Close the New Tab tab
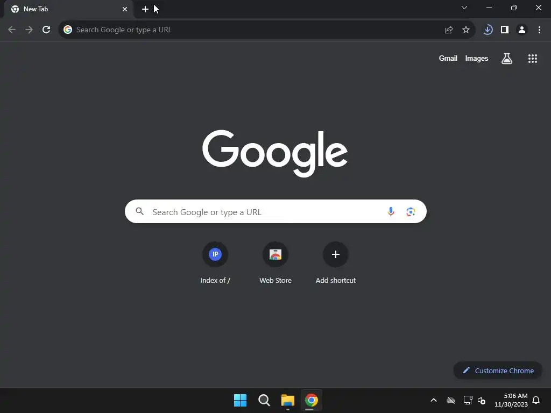This screenshot has height=413, width=551. (125, 9)
